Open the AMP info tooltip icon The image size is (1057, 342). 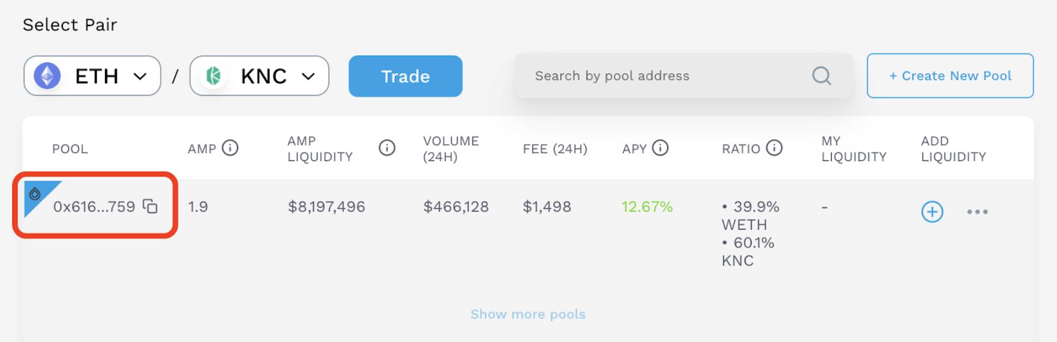[230, 148]
